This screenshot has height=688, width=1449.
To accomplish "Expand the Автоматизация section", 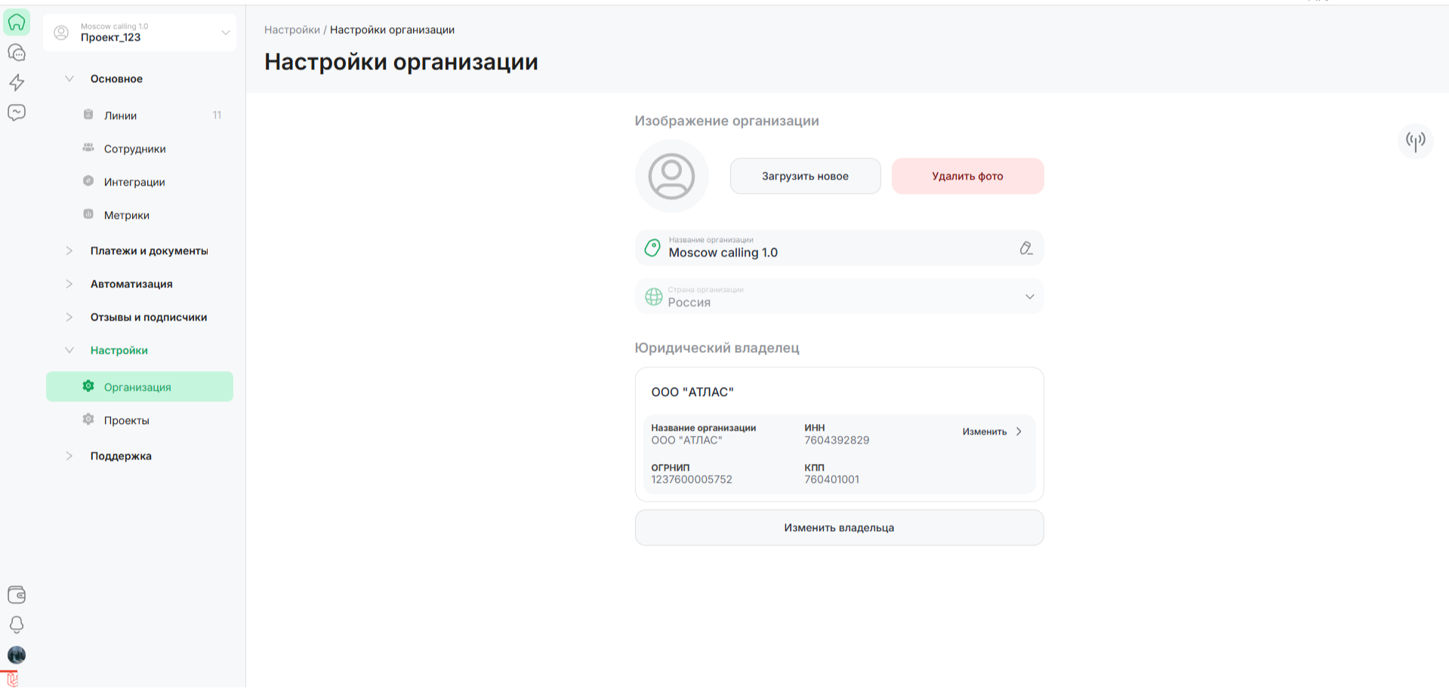I will [131, 284].
